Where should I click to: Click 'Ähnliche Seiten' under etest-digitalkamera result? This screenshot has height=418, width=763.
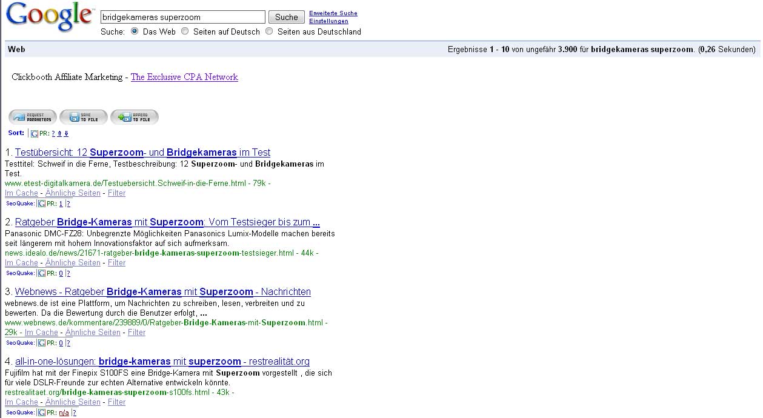(73, 193)
